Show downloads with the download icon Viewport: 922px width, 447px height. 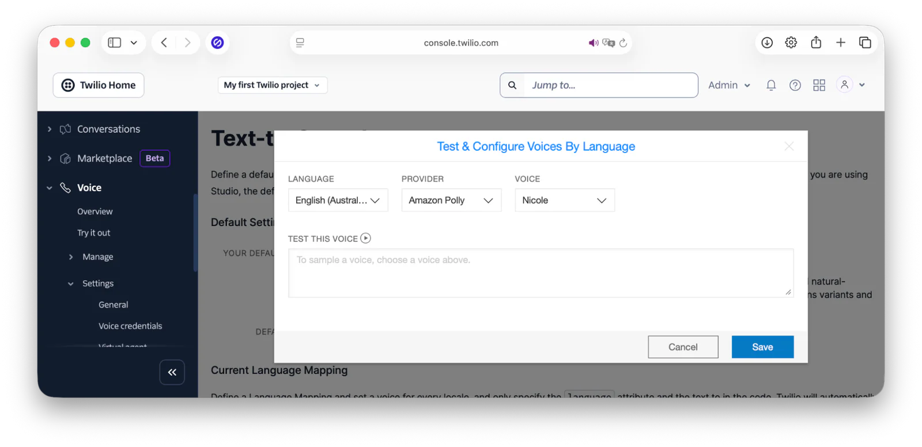(x=767, y=43)
